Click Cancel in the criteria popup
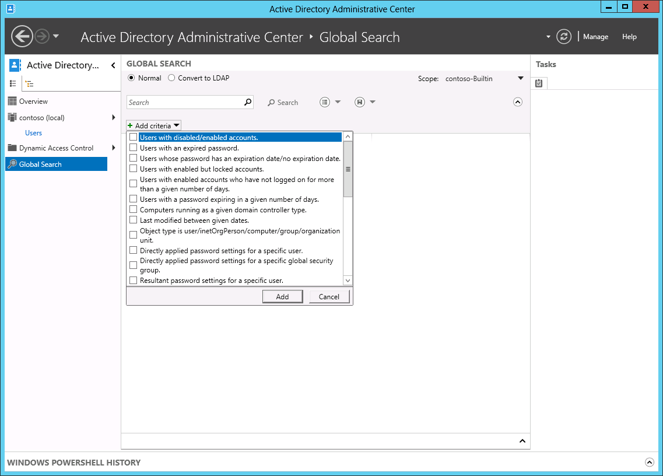Image resolution: width=663 pixels, height=476 pixels. pos(329,296)
